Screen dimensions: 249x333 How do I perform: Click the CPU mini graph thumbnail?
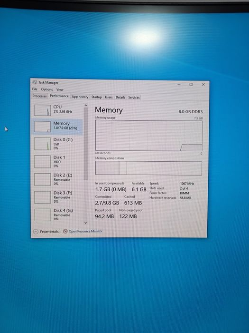pos(42,110)
